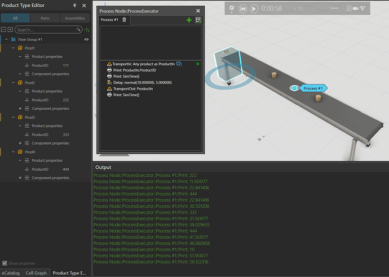Collapse the Prod4 tree node
The width and height of the screenshot is (389, 277).
pos(14,152)
